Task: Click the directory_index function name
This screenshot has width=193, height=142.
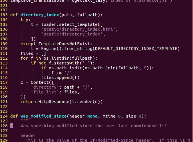Action: point(40,15)
